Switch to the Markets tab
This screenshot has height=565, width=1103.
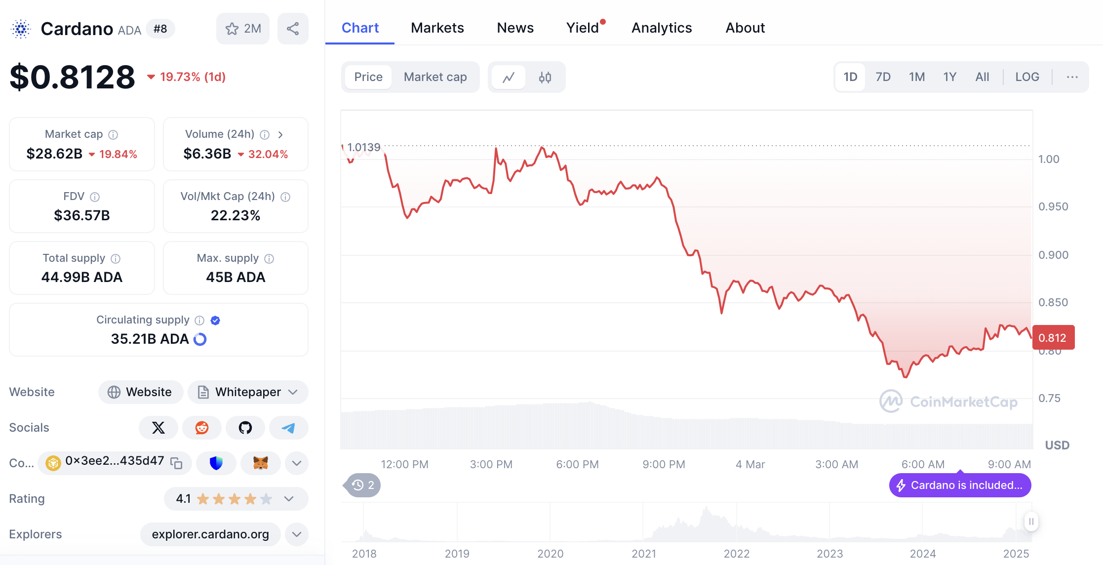(x=437, y=28)
